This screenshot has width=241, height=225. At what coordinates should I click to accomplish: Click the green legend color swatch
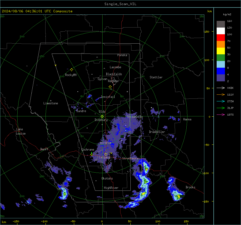coord(221,58)
